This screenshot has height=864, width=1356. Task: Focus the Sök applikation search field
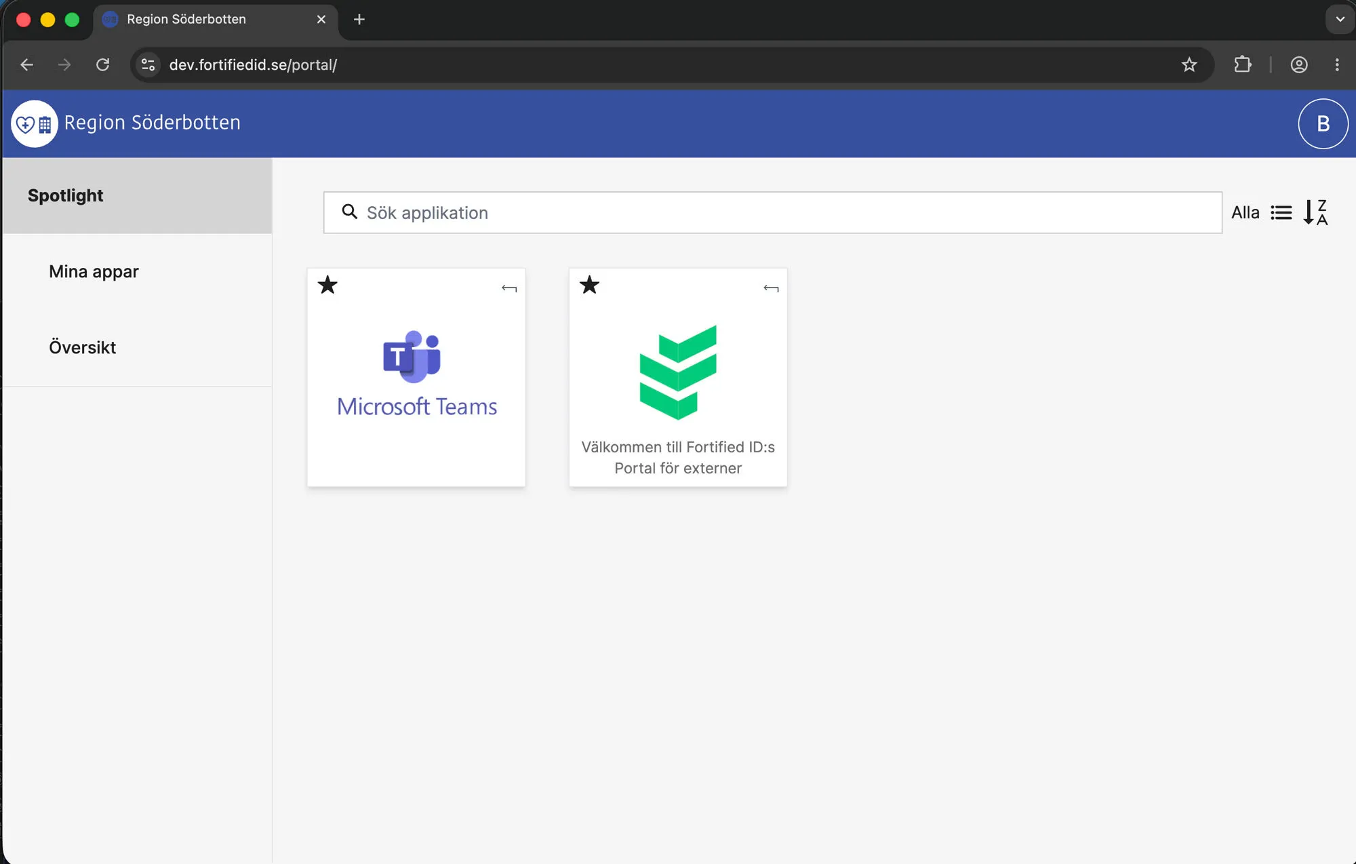click(x=773, y=212)
